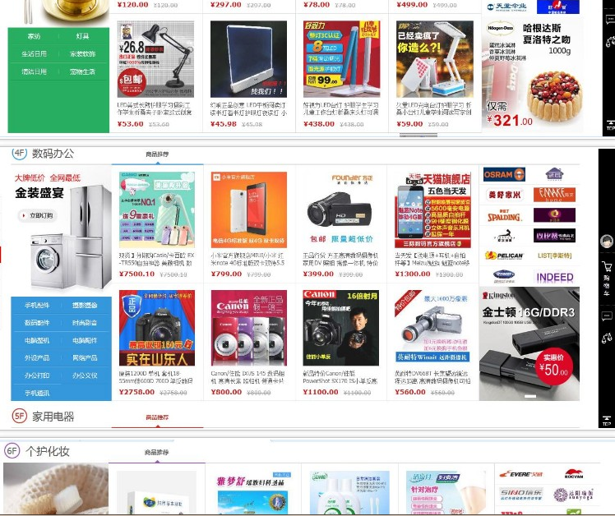The height and width of the screenshot is (516, 615).
Task: Click the 立即订购 button on the appliance banner
Action: point(38,215)
